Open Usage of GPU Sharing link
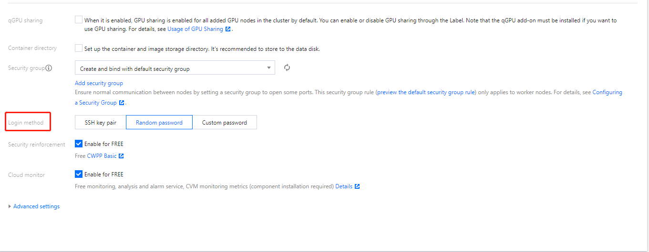Viewport: 649px width, 252px height. click(x=195, y=29)
